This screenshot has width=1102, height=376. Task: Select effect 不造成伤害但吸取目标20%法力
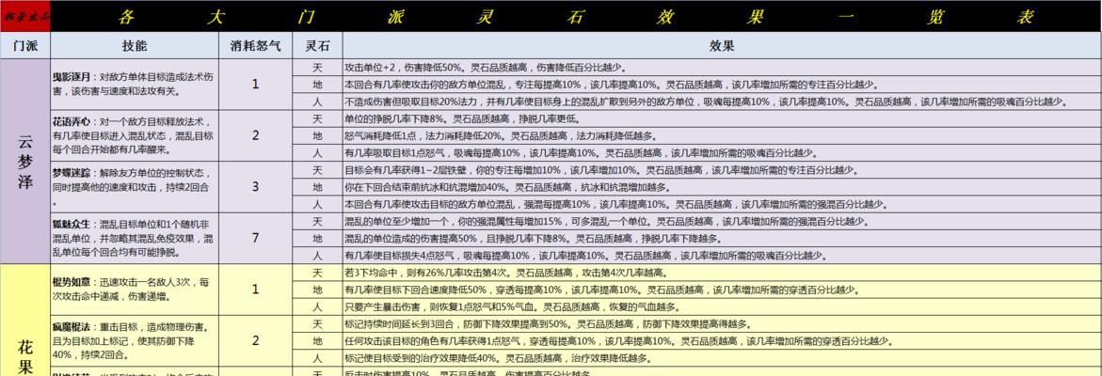pos(722,102)
